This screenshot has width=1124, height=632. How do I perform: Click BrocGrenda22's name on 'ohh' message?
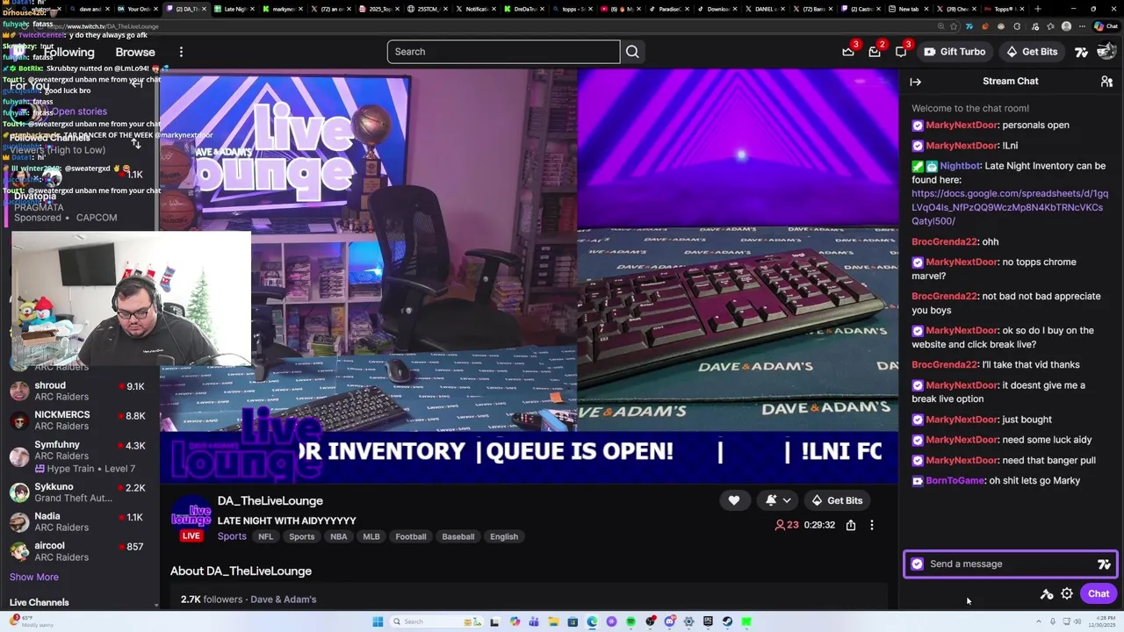coord(945,242)
